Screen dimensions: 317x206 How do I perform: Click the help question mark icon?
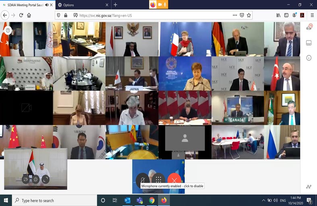click(8, 30)
